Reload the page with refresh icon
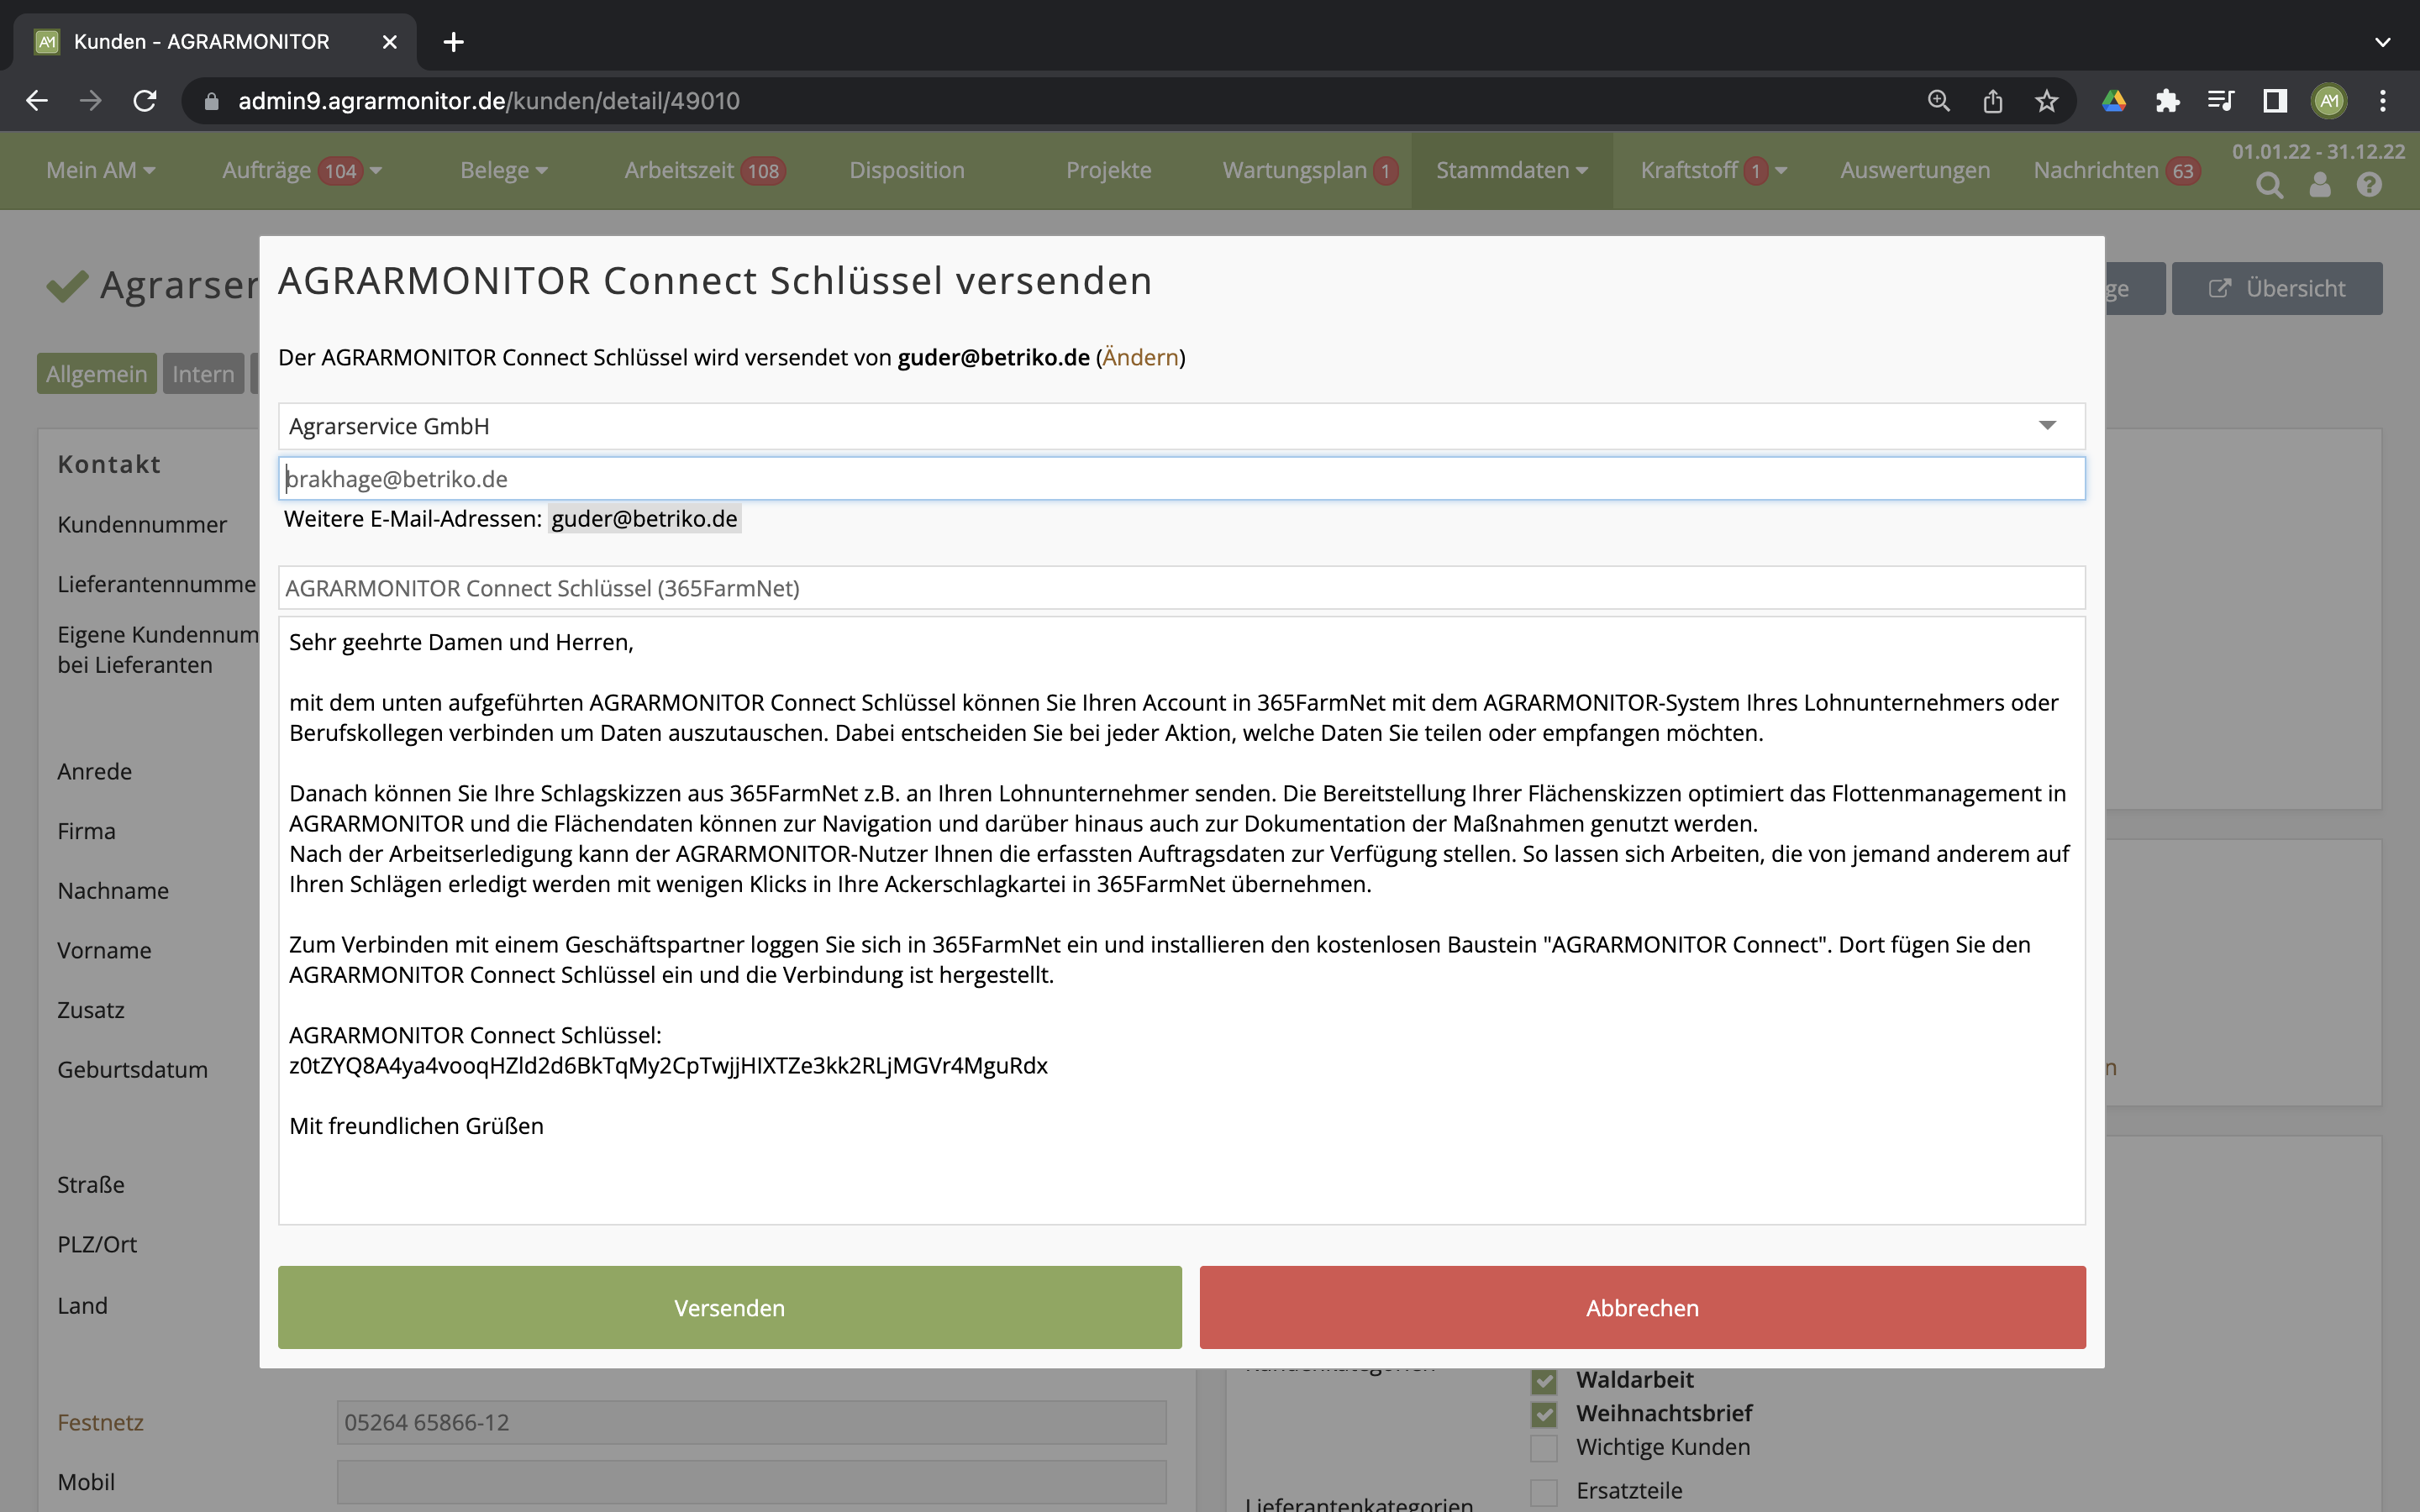 click(x=145, y=101)
